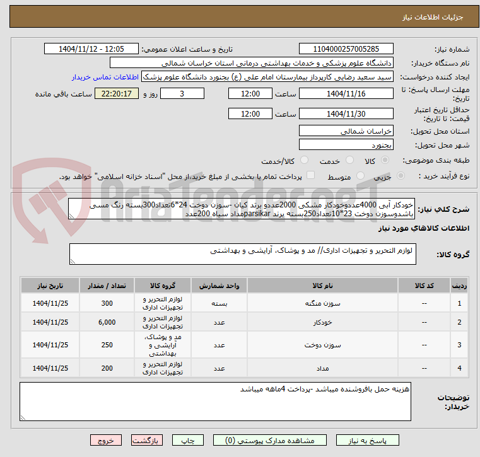Click the need-date cell of row 1
The width and height of the screenshot is (480, 457).
pyautogui.click(x=50, y=303)
